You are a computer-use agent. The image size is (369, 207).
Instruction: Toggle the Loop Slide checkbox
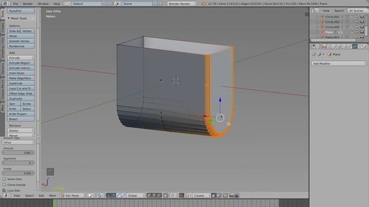coord(4,190)
